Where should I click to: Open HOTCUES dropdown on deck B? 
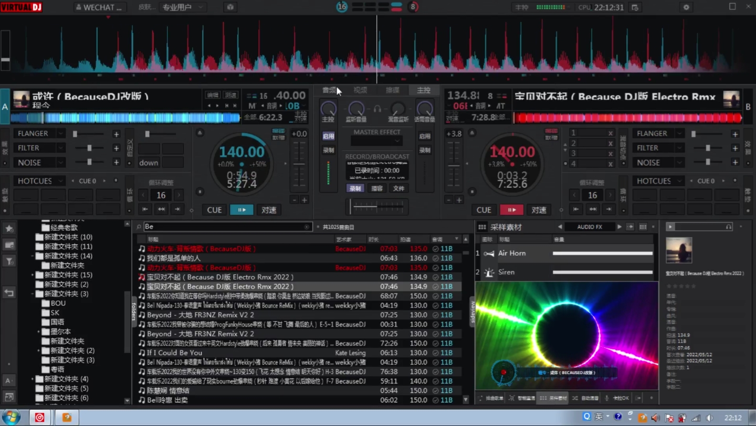[679, 181]
